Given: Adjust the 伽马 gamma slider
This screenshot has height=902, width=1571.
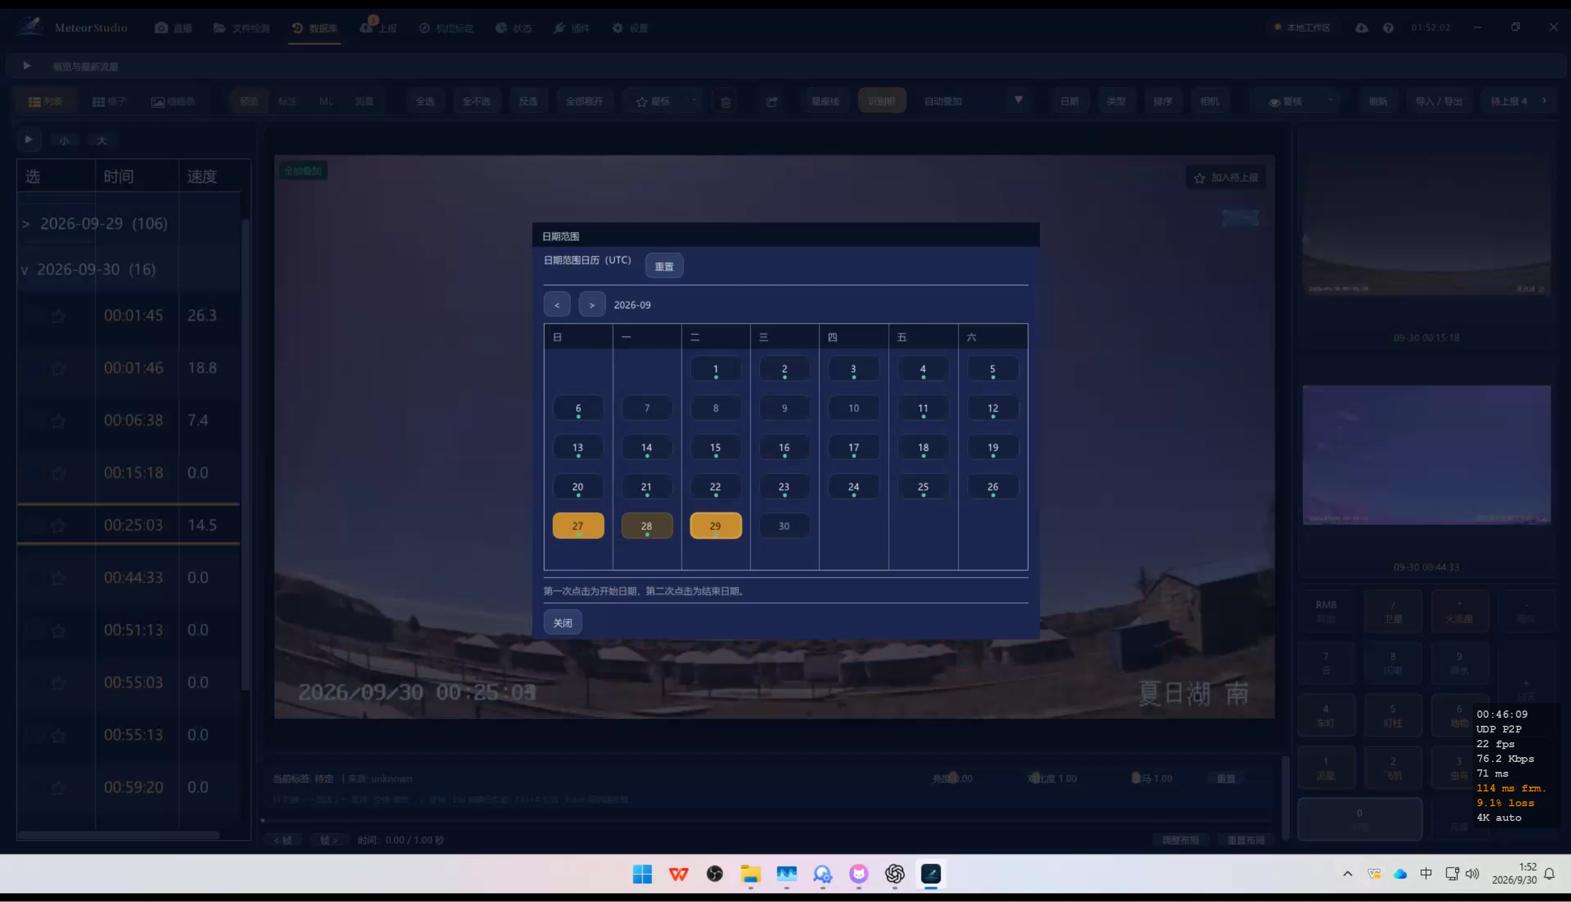Looking at the screenshot, I should click(x=1136, y=777).
